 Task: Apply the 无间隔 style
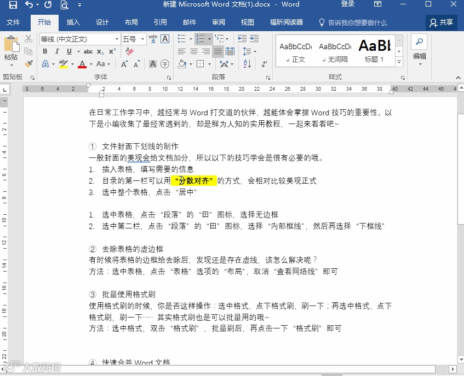335,52
